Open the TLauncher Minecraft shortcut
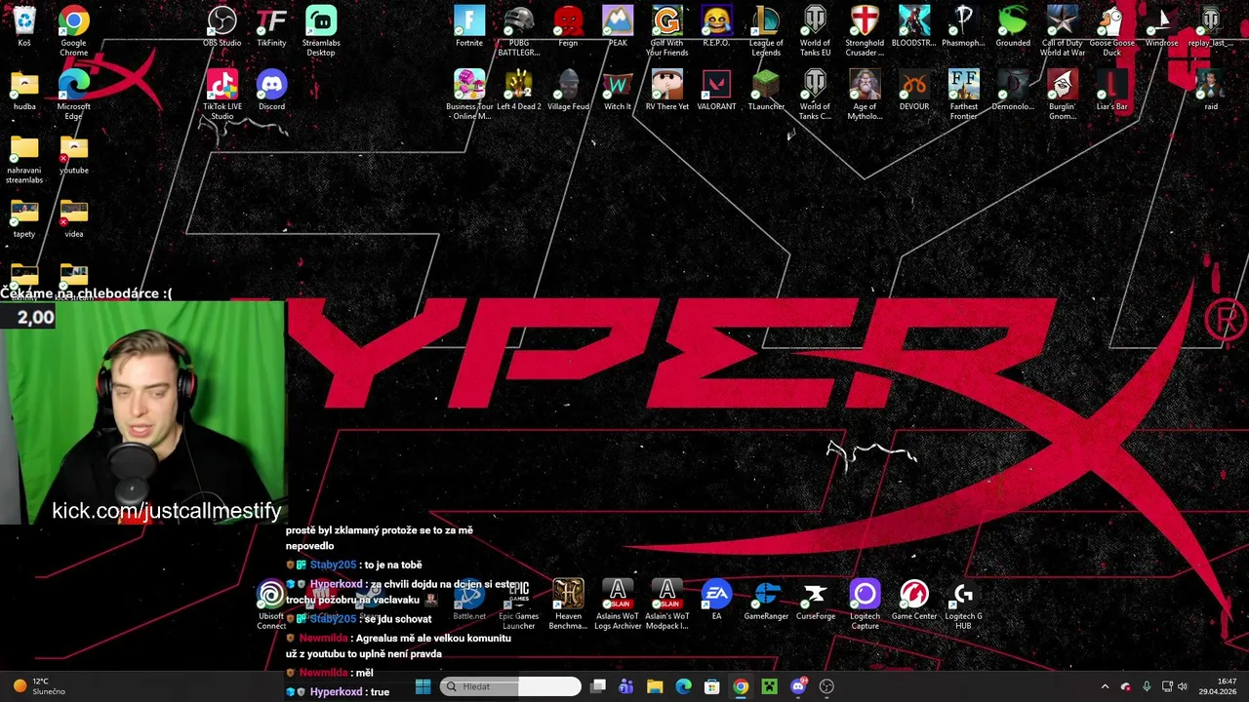 click(766, 91)
